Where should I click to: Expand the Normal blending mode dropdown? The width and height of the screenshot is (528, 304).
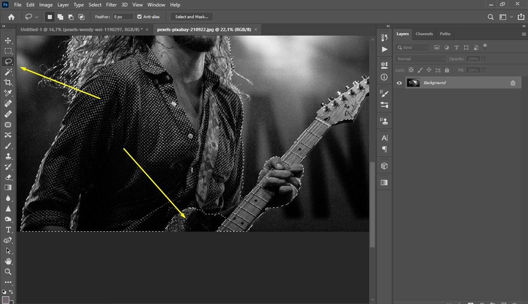point(420,59)
